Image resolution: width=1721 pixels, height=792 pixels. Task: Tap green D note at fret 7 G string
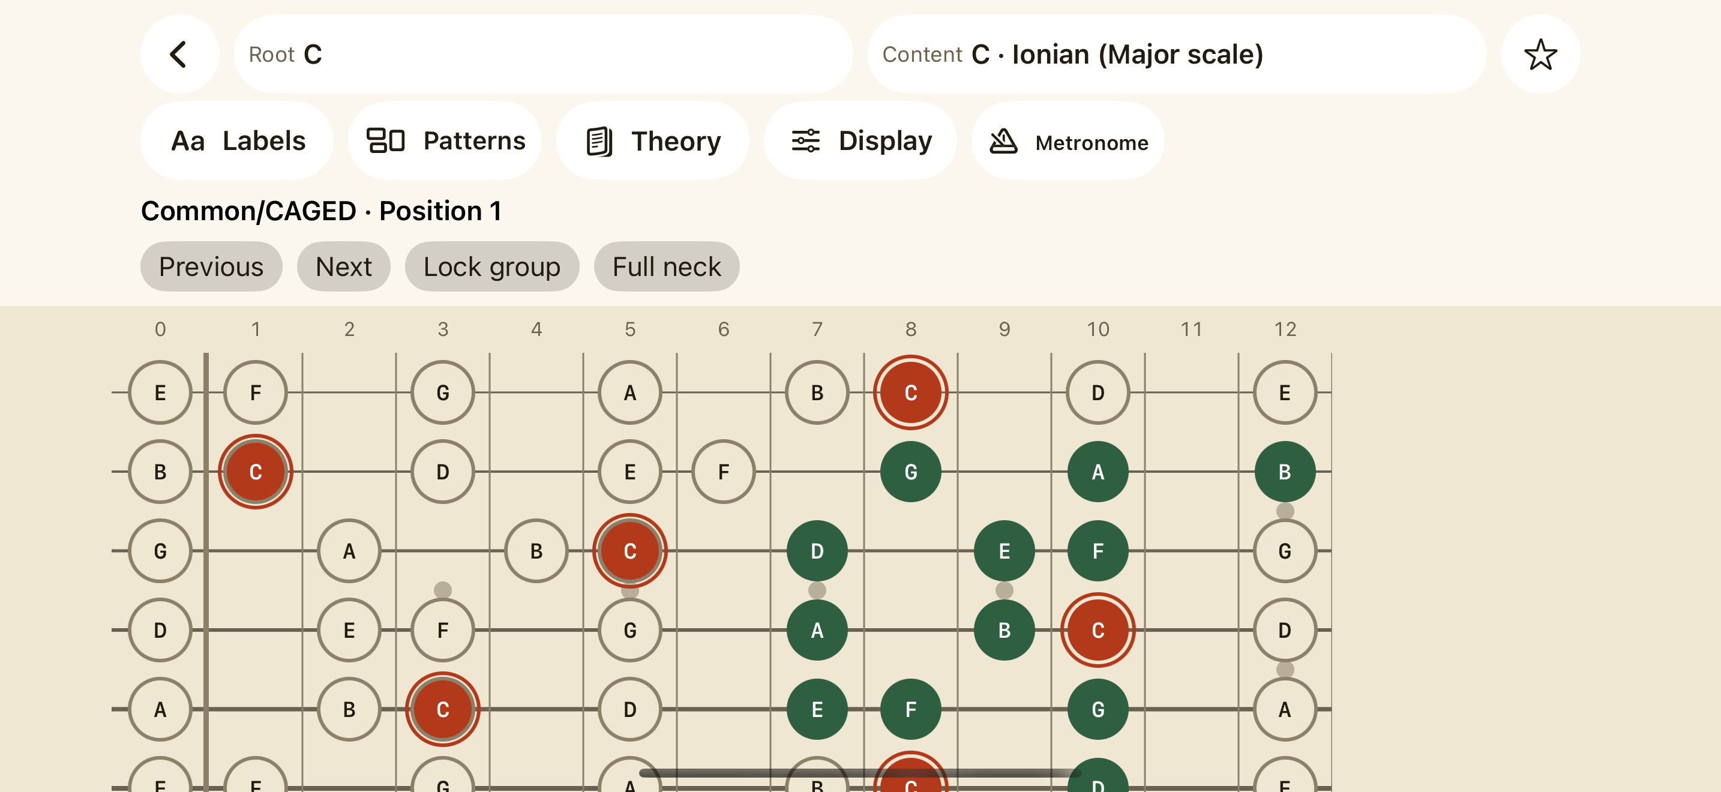817,551
